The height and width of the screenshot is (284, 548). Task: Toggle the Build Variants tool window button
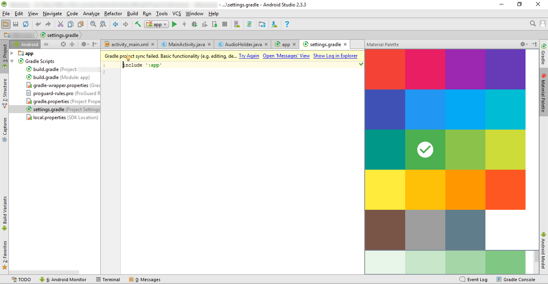(x=4, y=213)
